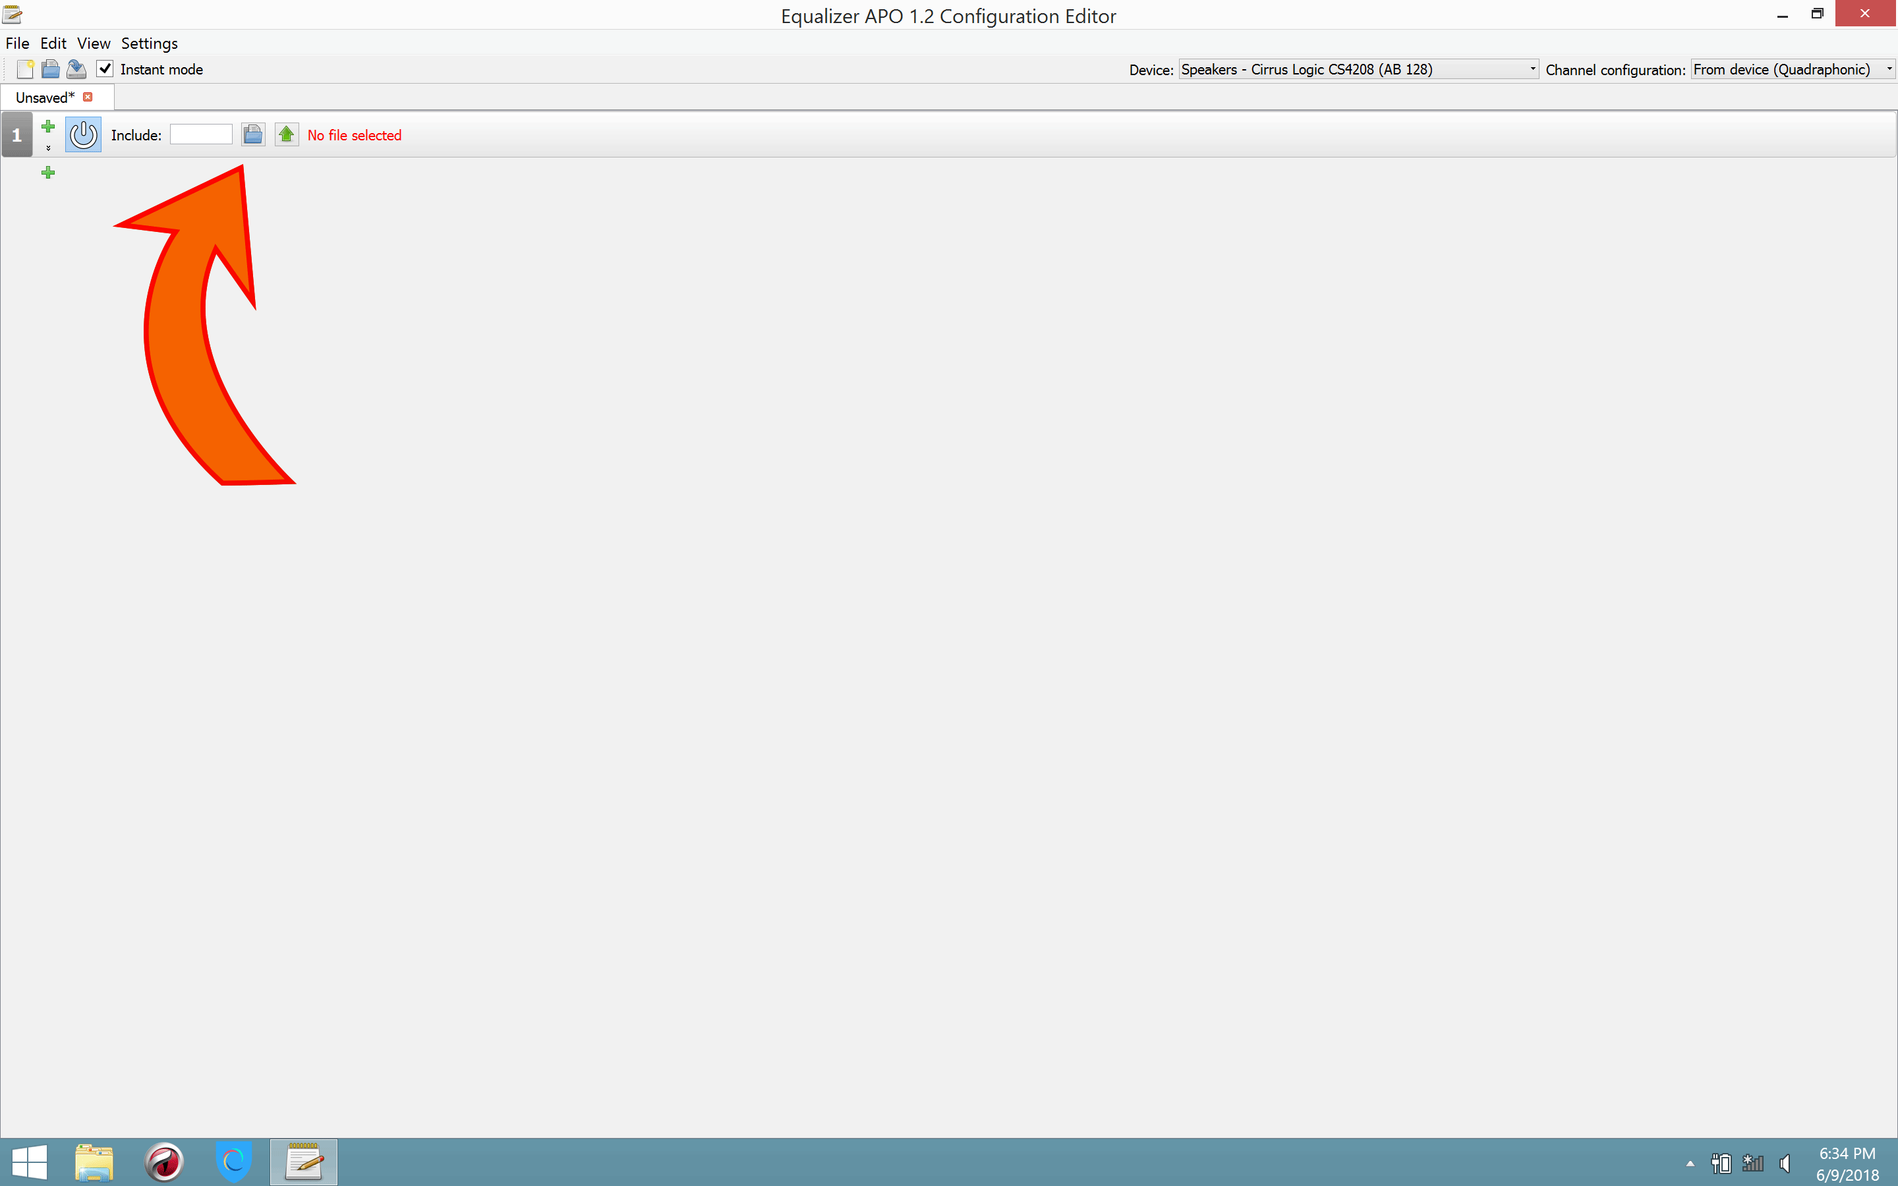1898x1186 pixels.
Task: Open the blue shield app in taskbar
Action: [x=234, y=1162]
